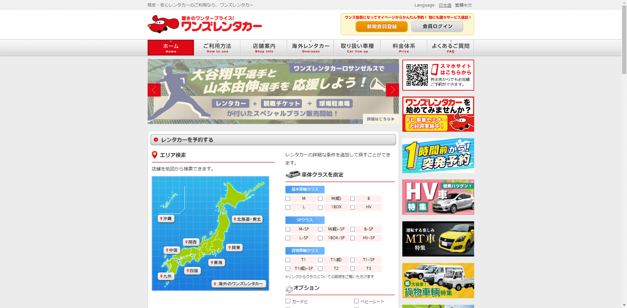
Task: Select 関西 region on the map
Action: tap(191, 242)
